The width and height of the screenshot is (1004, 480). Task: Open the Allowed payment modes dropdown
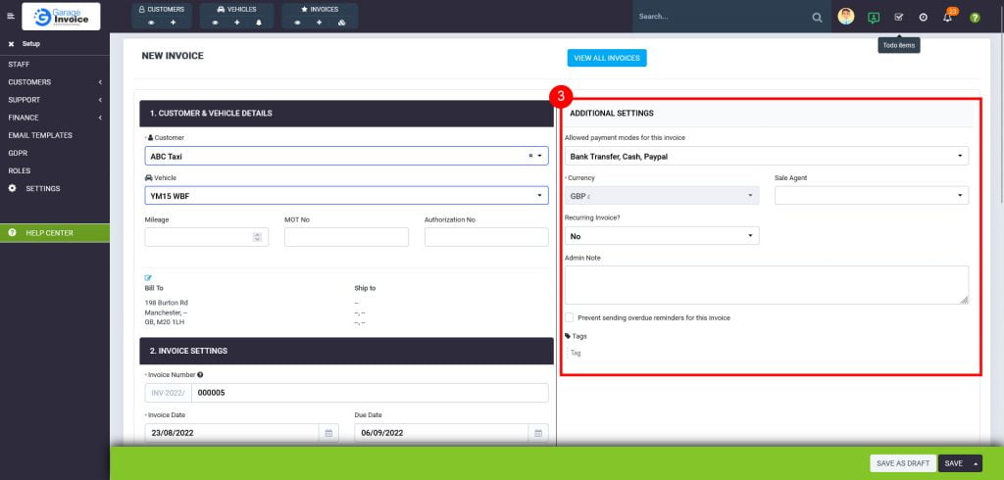click(x=767, y=156)
